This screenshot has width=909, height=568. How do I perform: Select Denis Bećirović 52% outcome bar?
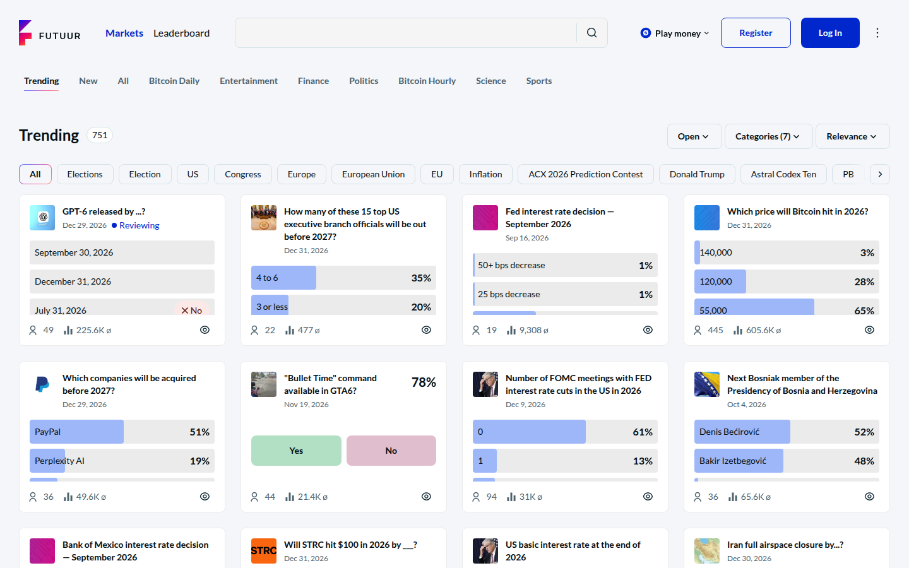click(x=787, y=432)
